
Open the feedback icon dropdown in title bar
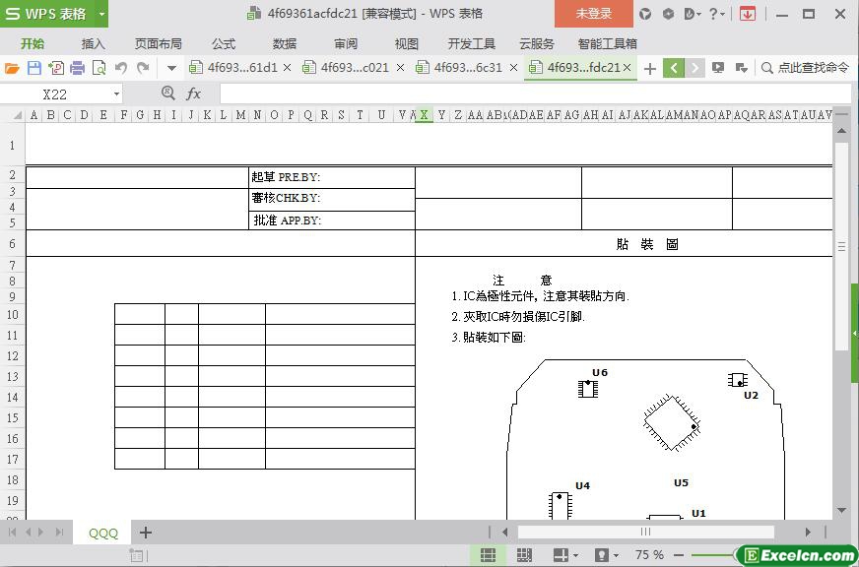693,14
